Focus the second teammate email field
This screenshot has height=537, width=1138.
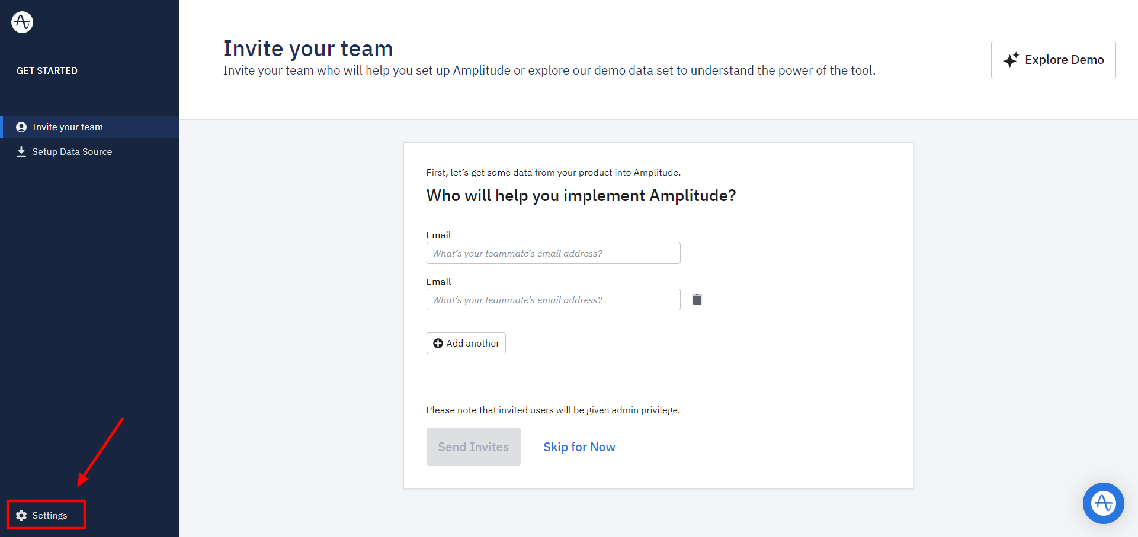coord(553,300)
